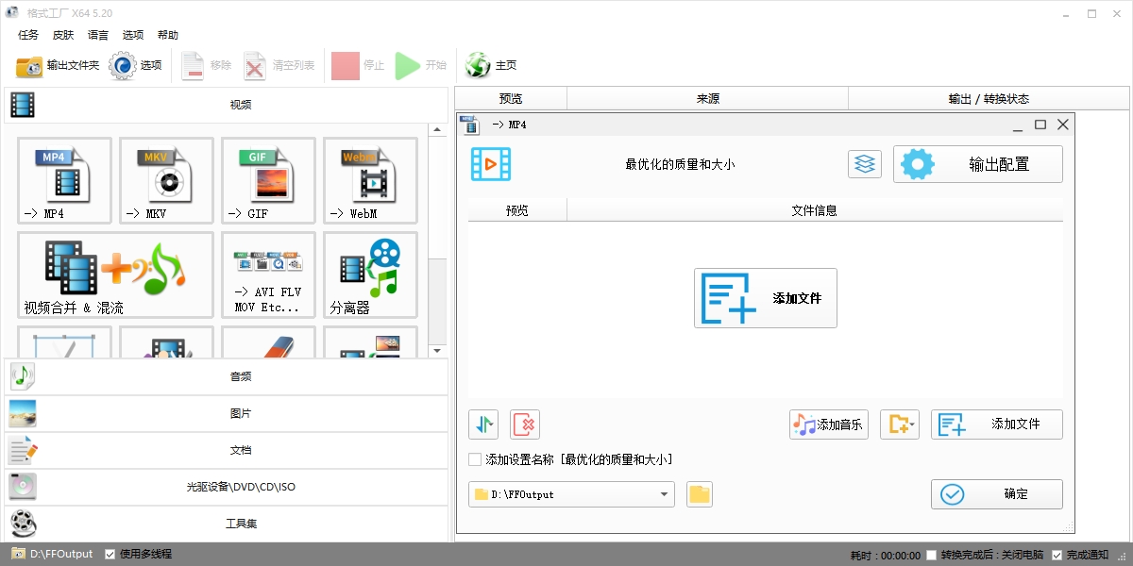Launch the 分离器 splitter tool

click(370, 275)
